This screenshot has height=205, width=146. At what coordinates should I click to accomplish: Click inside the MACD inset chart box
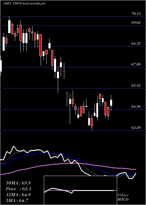[80, 190]
